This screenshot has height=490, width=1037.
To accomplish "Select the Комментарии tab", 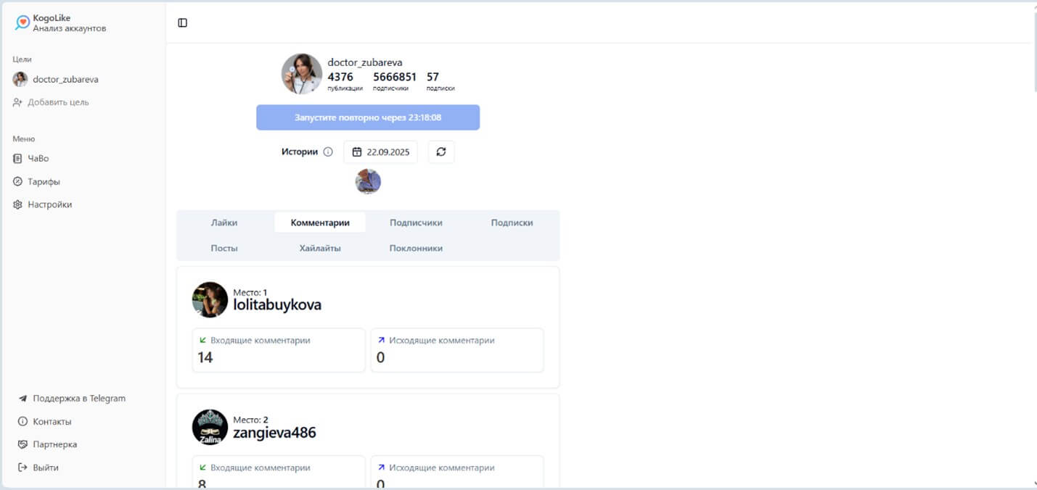I will pos(320,223).
